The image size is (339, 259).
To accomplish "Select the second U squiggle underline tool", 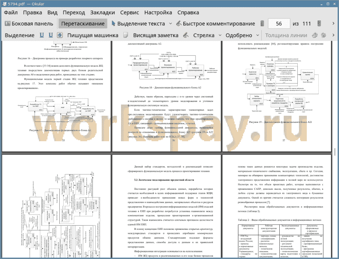I will click(x=51, y=35).
